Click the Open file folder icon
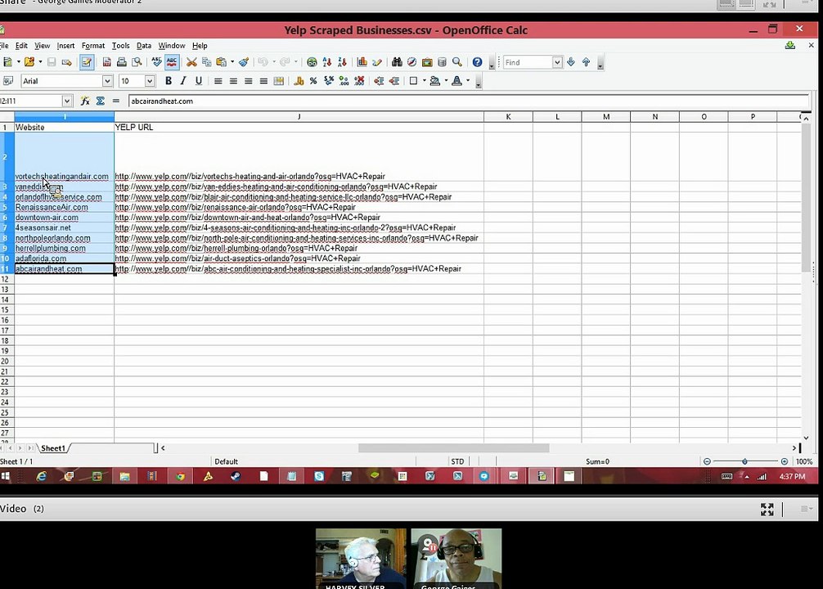Image resolution: width=823 pixels, height=589 pixels. [29, 62]
